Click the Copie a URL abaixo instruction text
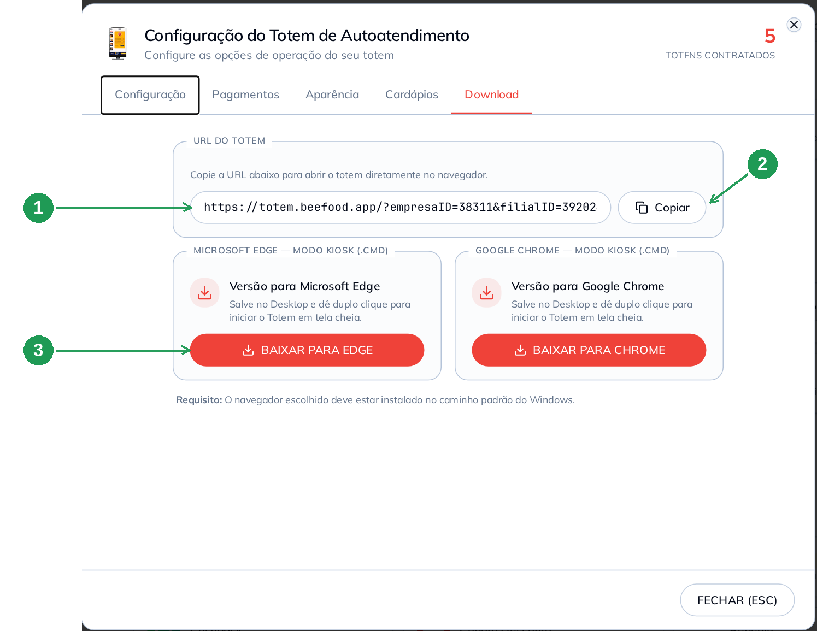817x631 pixels. 339,175
